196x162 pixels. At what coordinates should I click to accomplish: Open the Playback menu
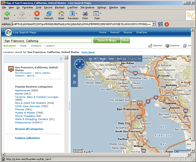coord(60,8)
